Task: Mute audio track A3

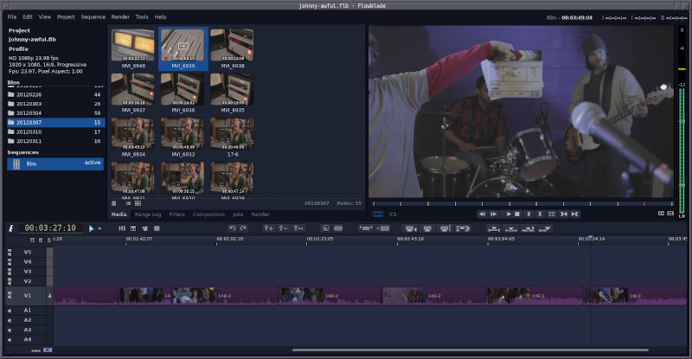Action: 10,330
